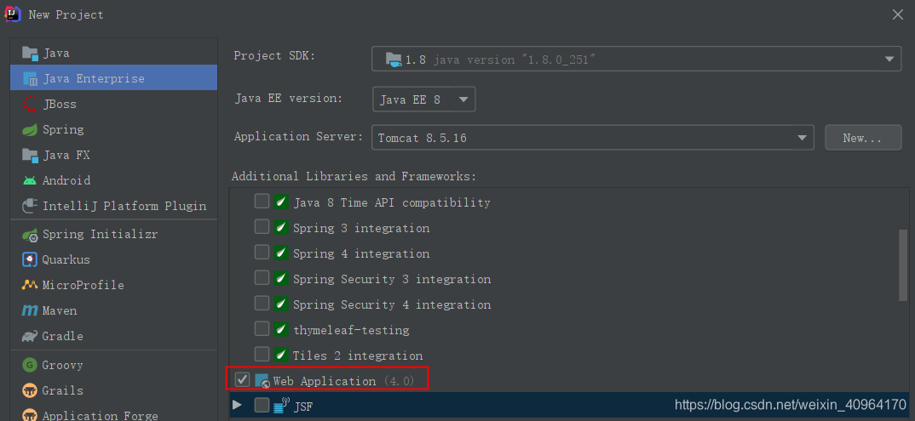Uncheck the Web Application checkbox
The image size is (915, 421).
(242, 380)
